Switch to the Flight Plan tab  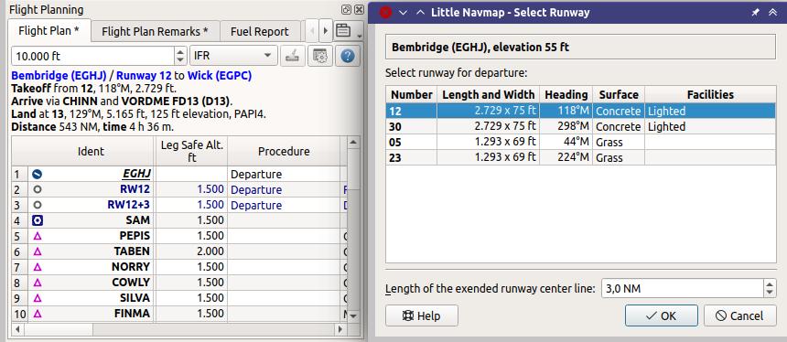[49, 30]
